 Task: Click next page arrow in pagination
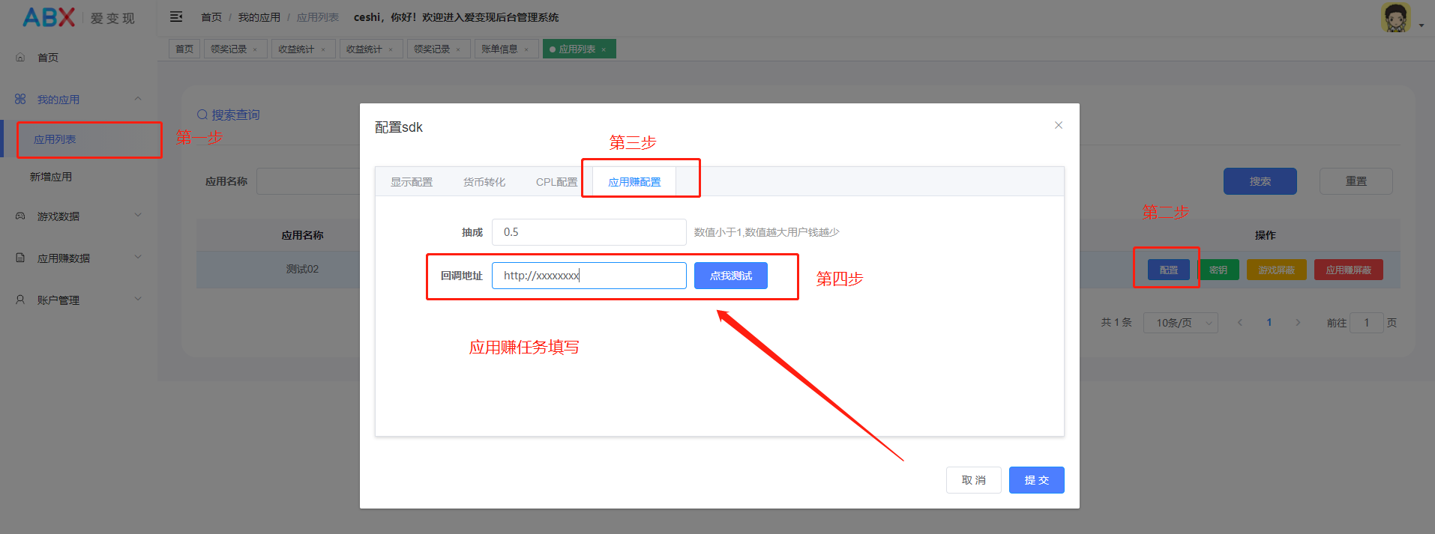(1298, 323)
